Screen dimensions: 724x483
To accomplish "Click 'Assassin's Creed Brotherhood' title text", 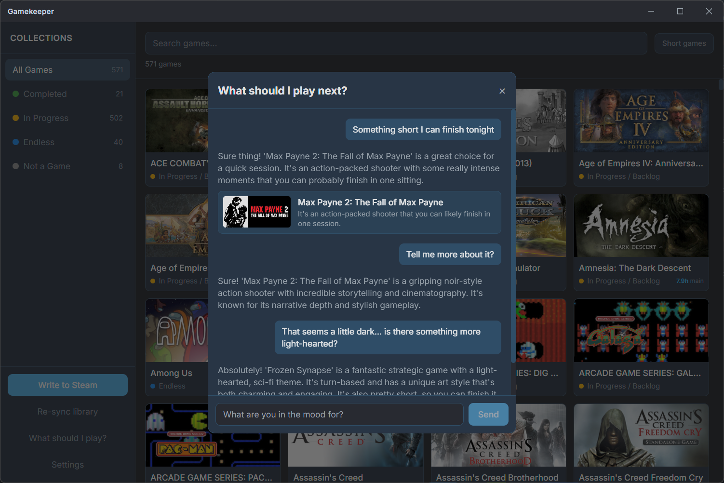I will pyautogui.click(x=497, y=477).
